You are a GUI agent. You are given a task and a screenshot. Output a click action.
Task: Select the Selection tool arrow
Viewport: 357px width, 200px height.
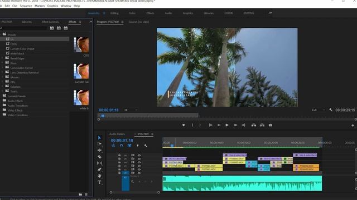click(x=99, y=138)
